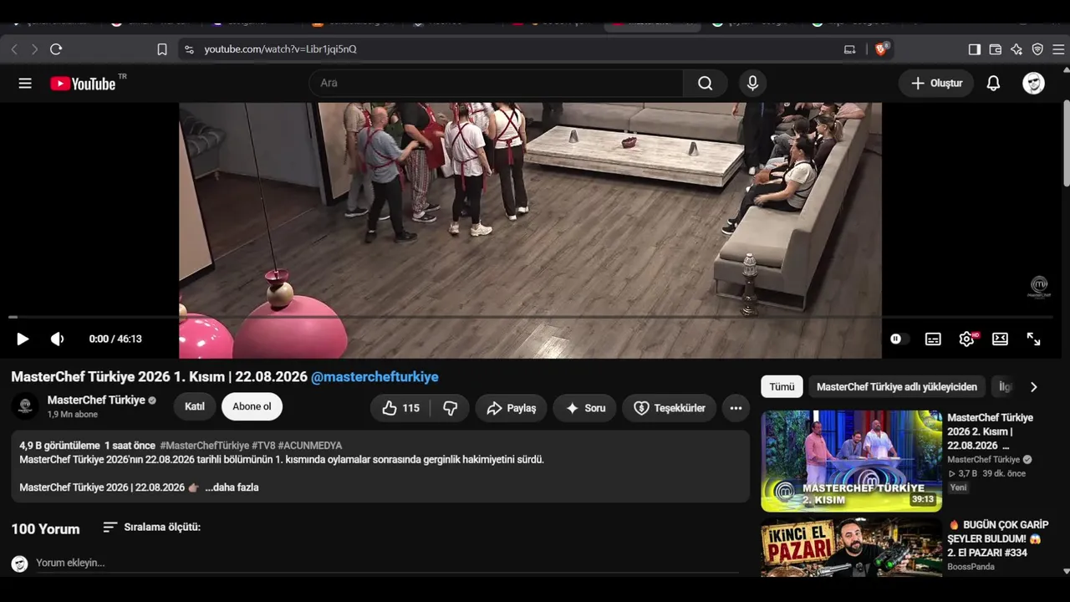Open the Sıralama ölçütü sort dropdown
Screen dimensions: 1070x602
point(151,528)
